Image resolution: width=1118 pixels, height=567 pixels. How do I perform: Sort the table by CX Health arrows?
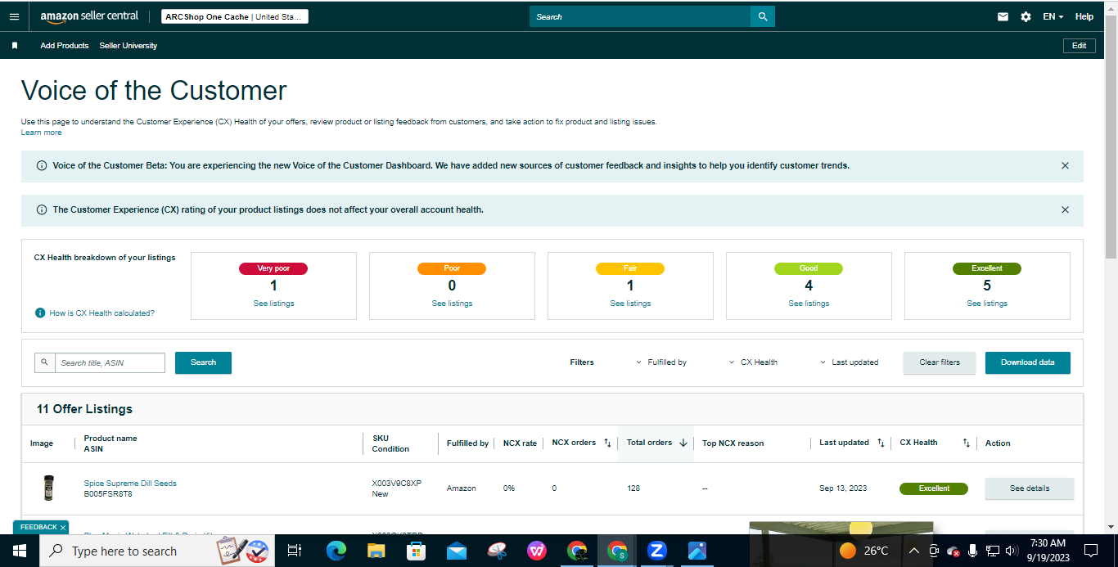click(966, 443)
